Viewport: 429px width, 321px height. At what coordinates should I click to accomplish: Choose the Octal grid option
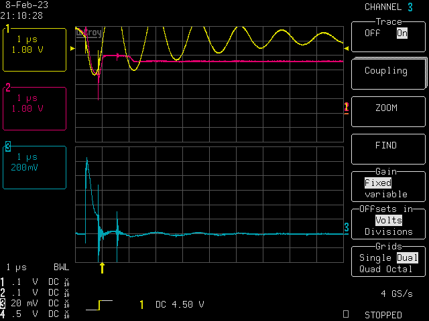click(400, 269)
